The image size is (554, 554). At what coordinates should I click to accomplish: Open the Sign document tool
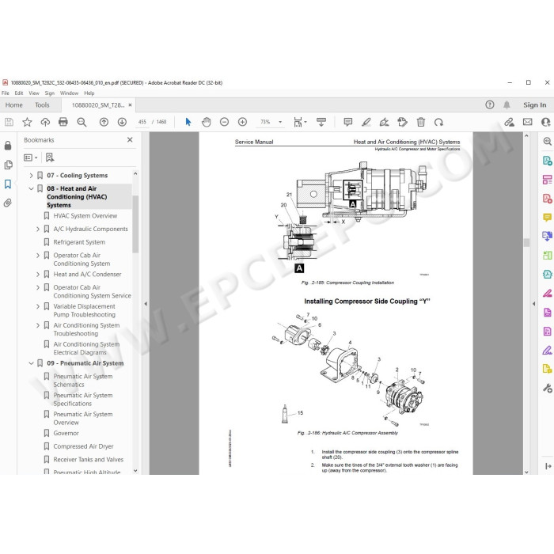point(384,122)
